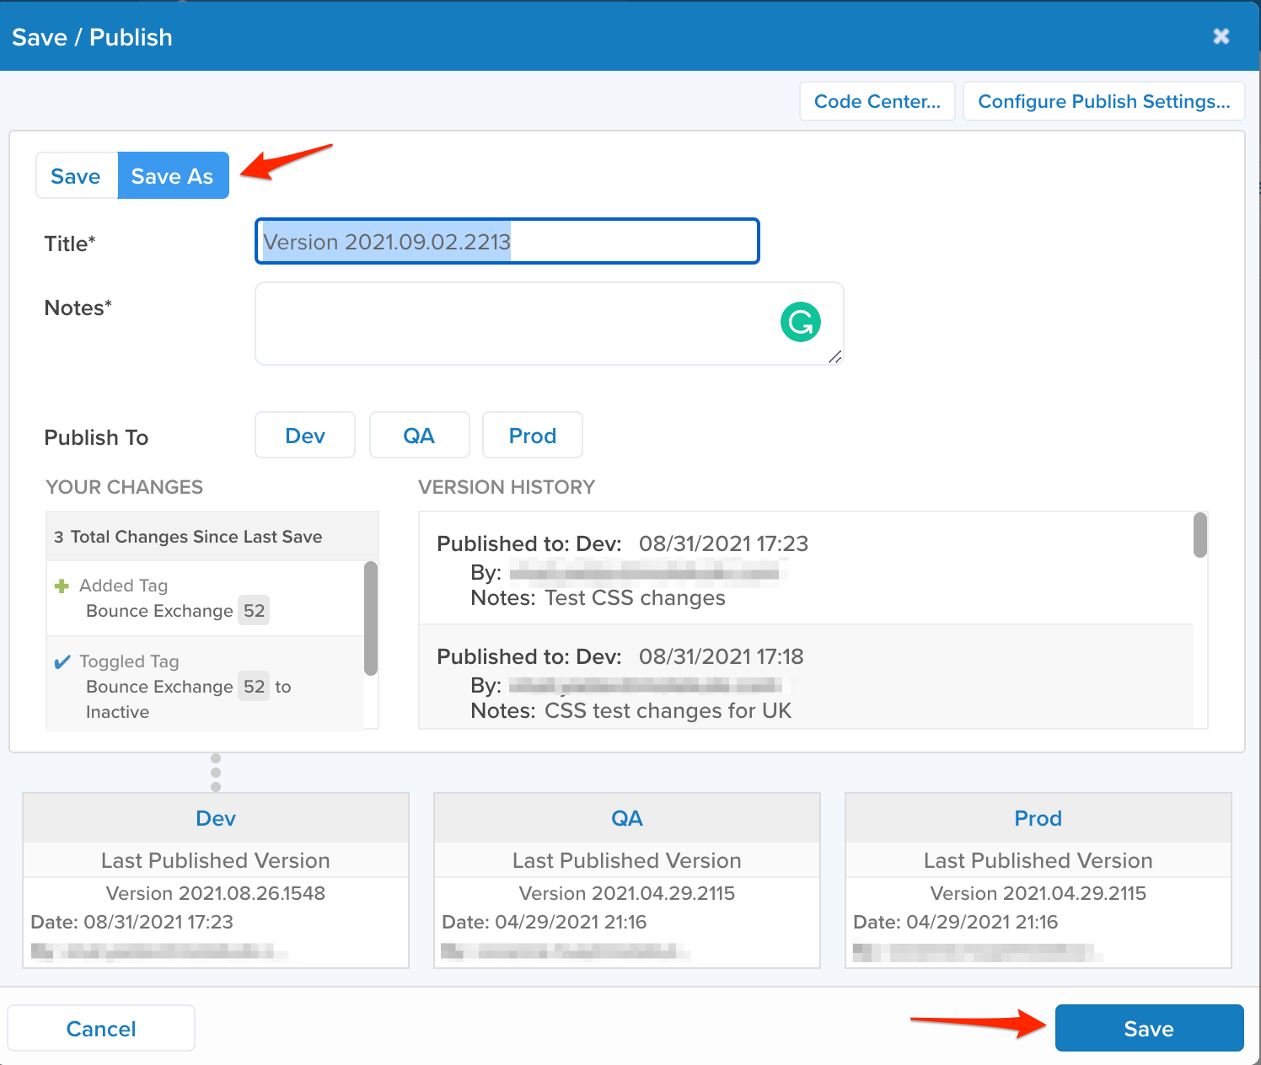Image resolution: width=1261 pixels, height=1065 pixels.
Task: Click the Prod environment card header
Action: coord(1038,818)
